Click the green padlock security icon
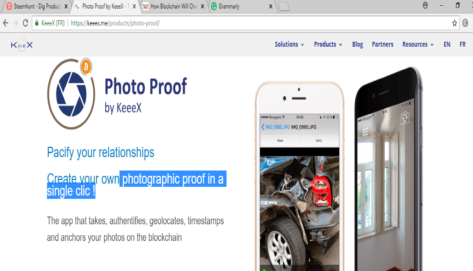Viewport: 473px width, 271px height. point(36,23)
